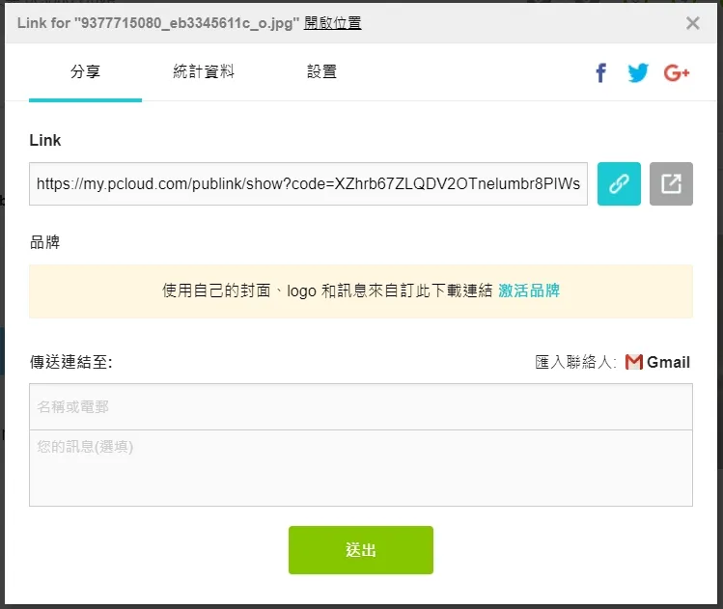Click the Link heading above URL

click(45, 140)
